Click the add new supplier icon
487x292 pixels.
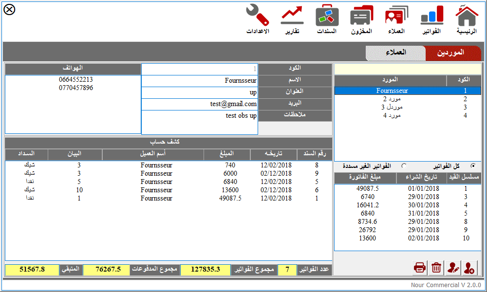(x=469, y=267)
